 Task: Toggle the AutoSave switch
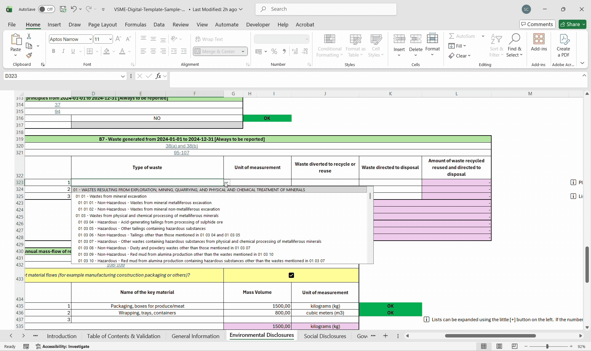(46, 9)
